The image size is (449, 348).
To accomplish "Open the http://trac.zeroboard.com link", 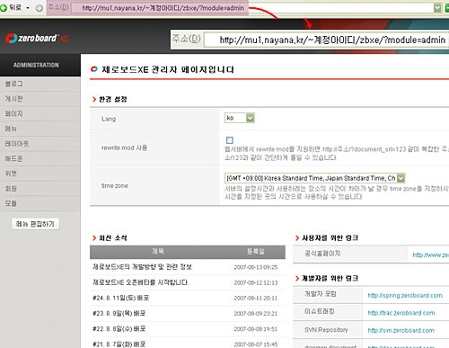I will [401, 313].
